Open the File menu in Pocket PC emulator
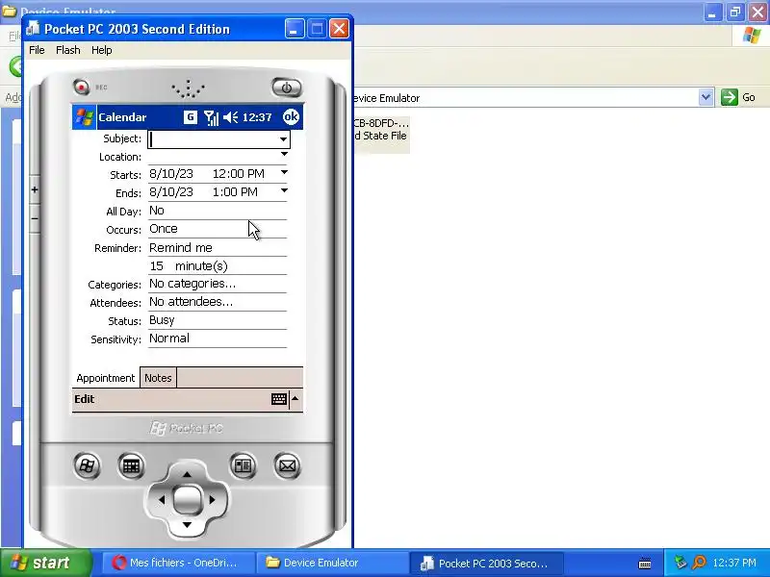Screen dimensions: 770x577 [x=37, y=50]
